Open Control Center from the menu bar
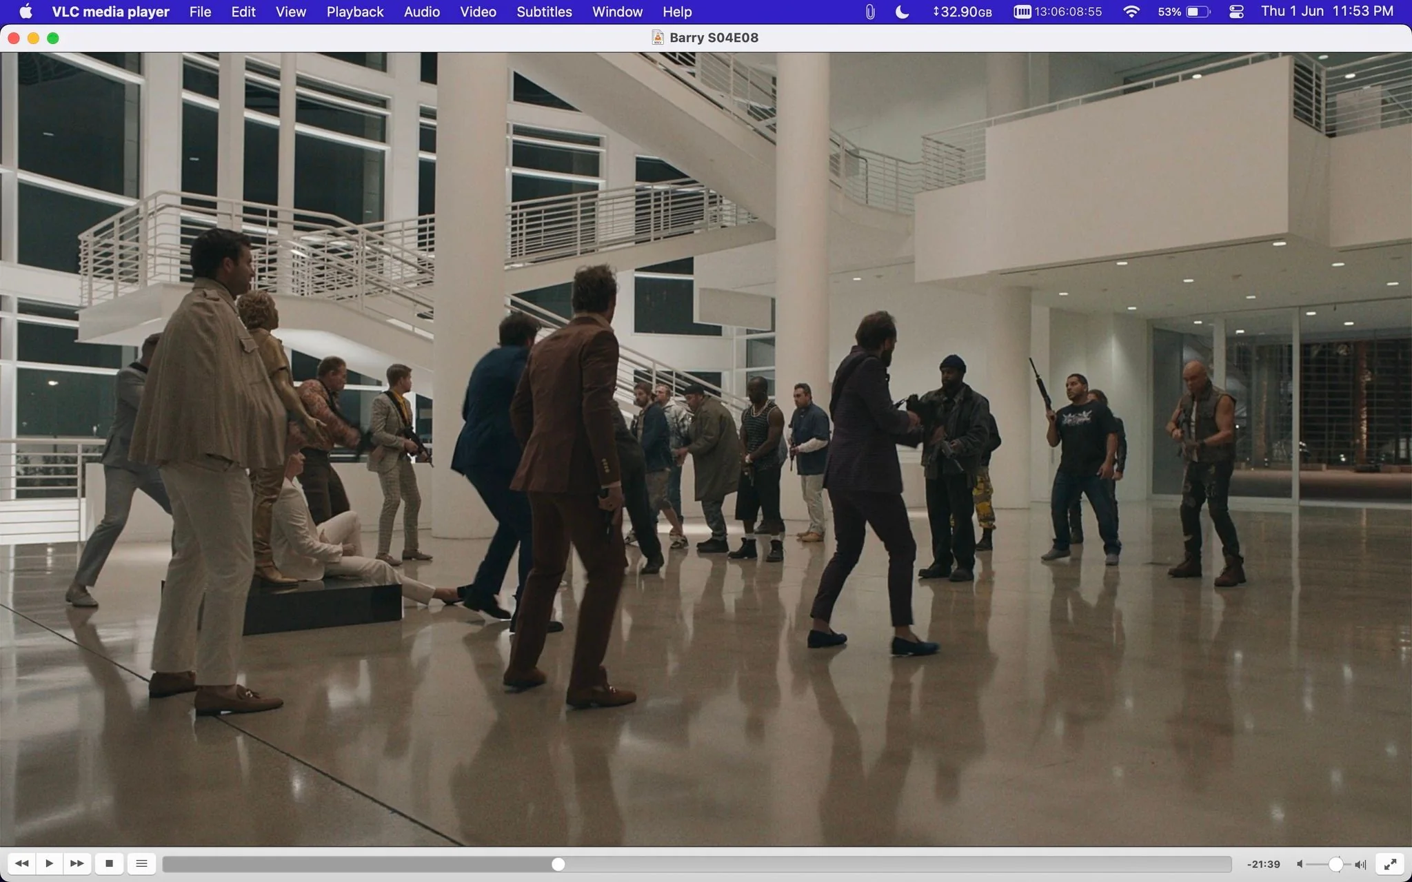 point(1236,12)
